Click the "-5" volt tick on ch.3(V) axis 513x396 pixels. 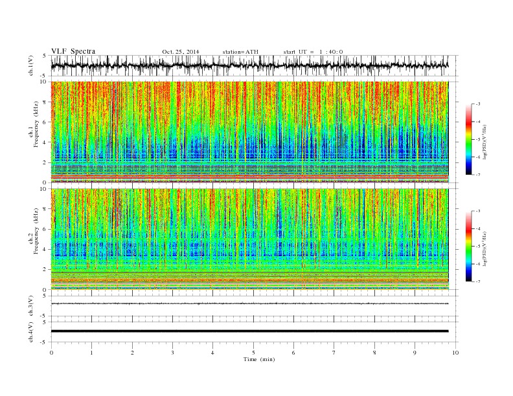coord(44,316)
